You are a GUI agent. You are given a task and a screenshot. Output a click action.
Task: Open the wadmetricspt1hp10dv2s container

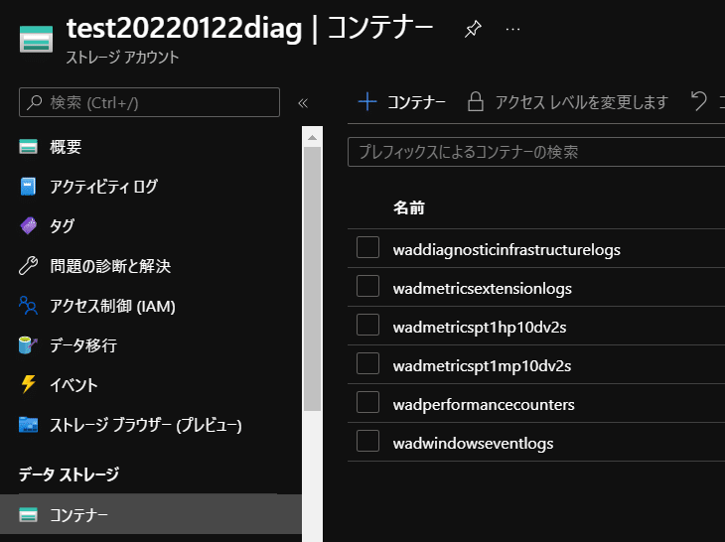[480, 328]
